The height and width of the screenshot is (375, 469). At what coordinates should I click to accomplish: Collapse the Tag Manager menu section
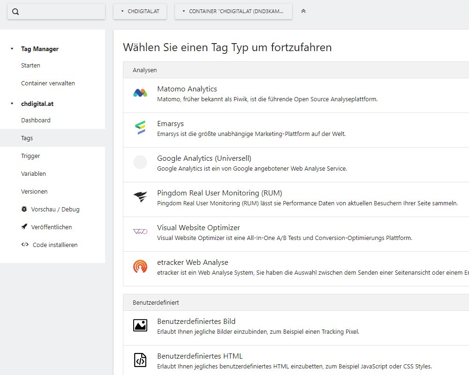[x=12, y=49]
